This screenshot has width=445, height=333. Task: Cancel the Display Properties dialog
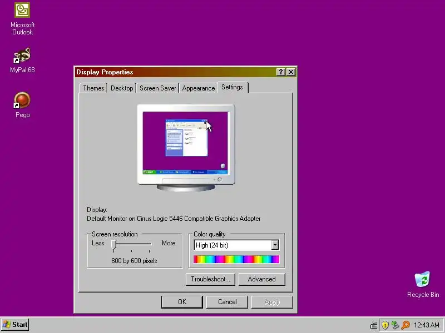click(227, 302)
